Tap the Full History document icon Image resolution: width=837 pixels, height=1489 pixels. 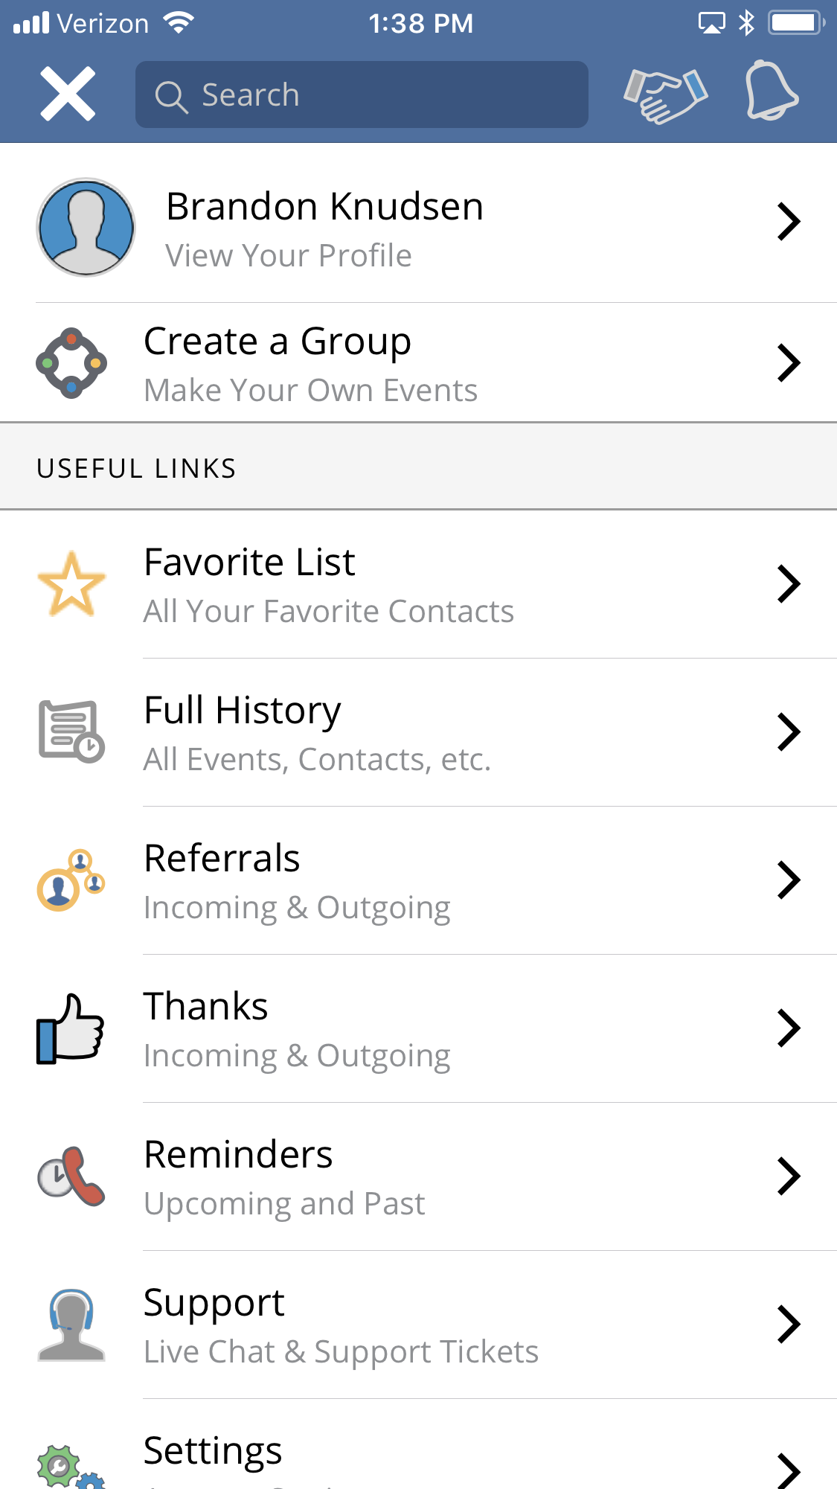coord(71,731)
